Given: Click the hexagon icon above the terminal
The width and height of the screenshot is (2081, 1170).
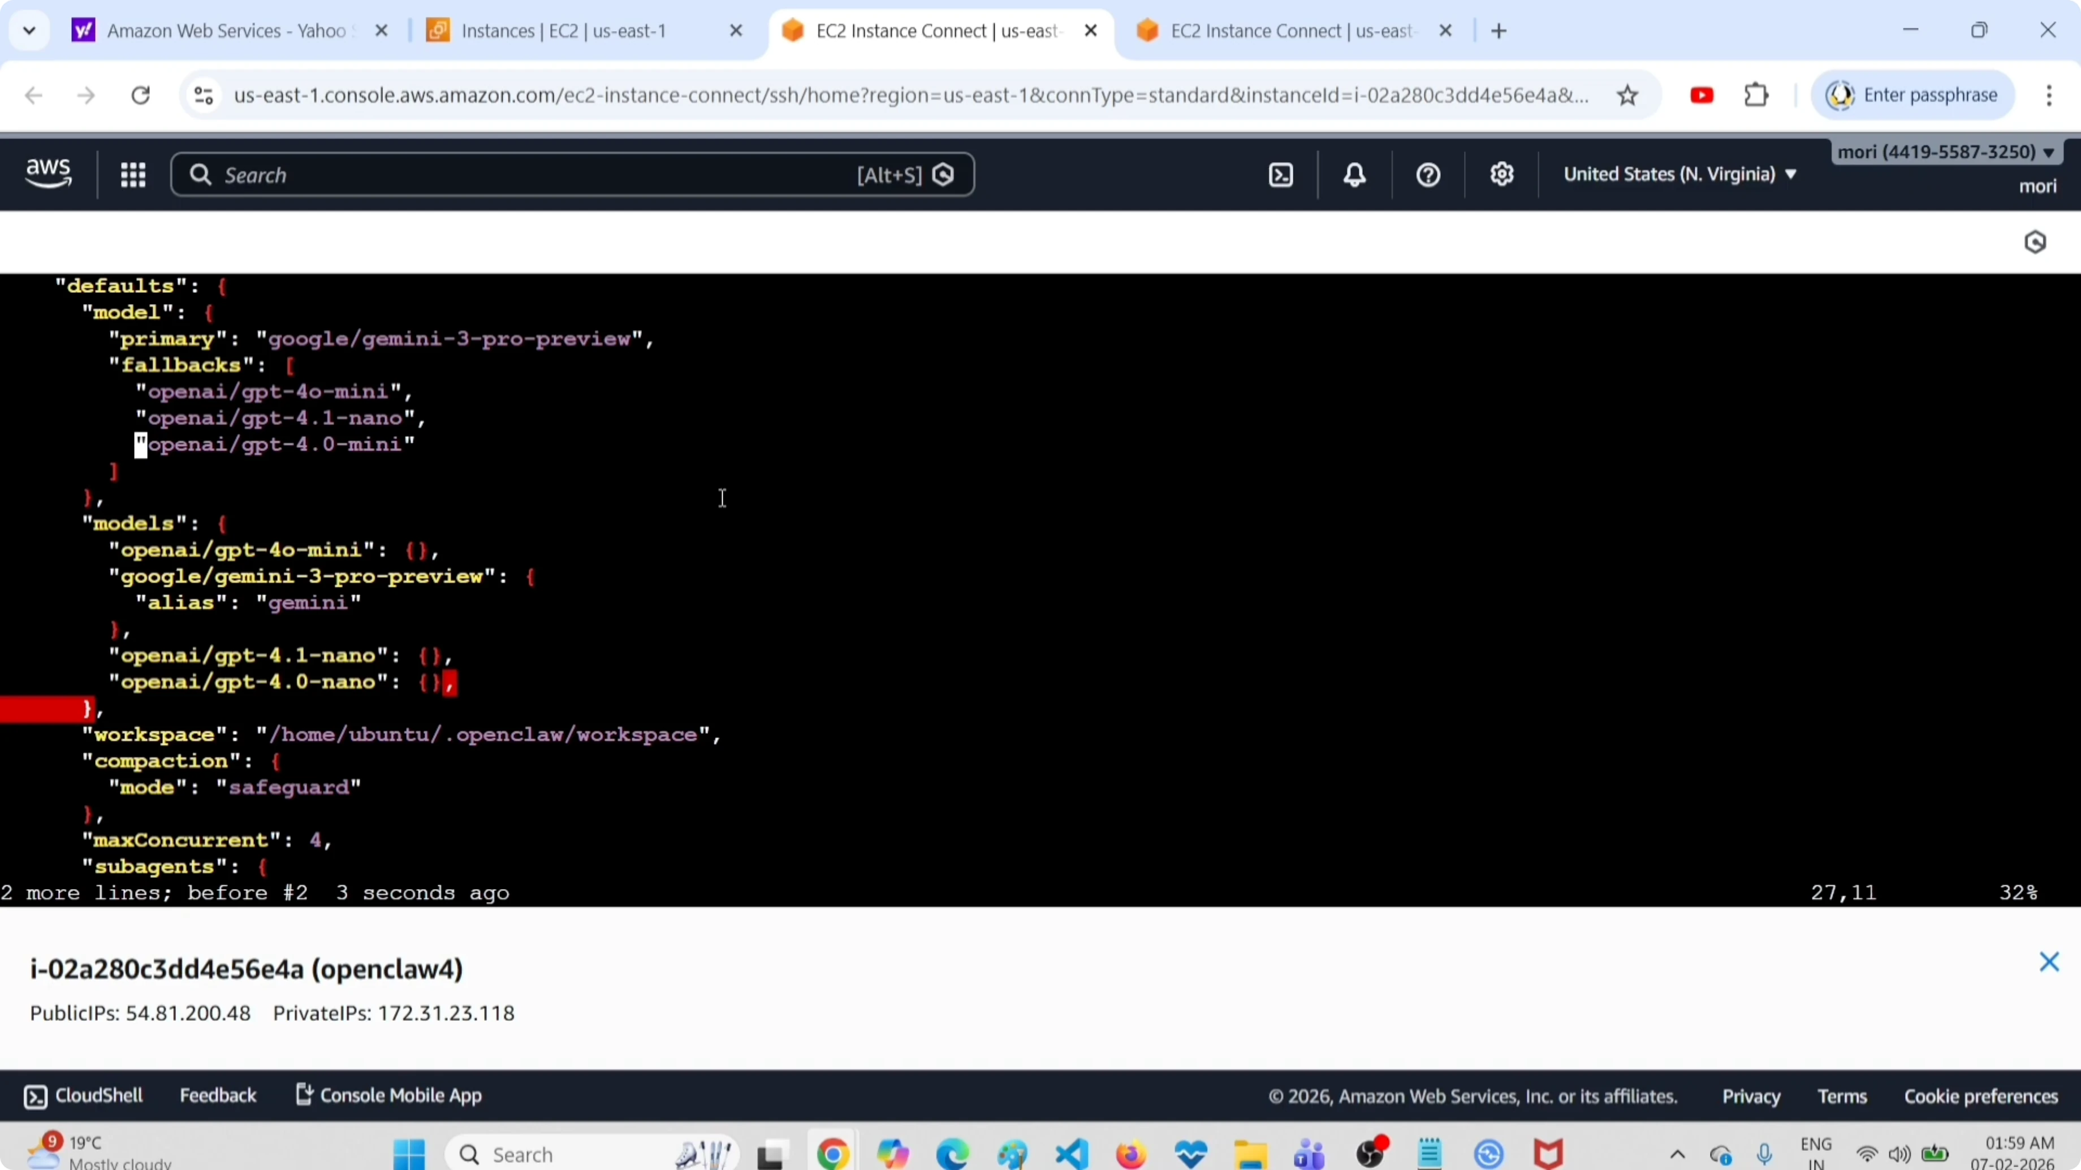Looking at the screenshot, I should coord(2035,242).
